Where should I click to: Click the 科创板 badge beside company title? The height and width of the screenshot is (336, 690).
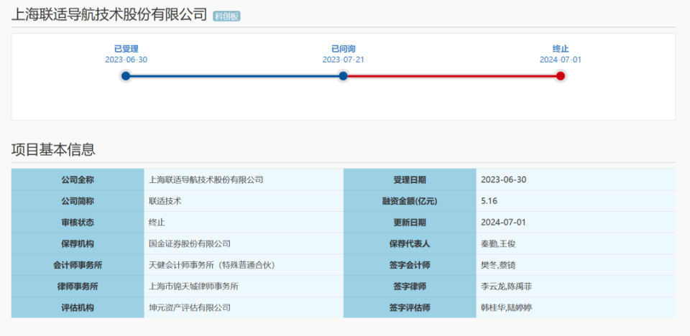click(226, 17)
